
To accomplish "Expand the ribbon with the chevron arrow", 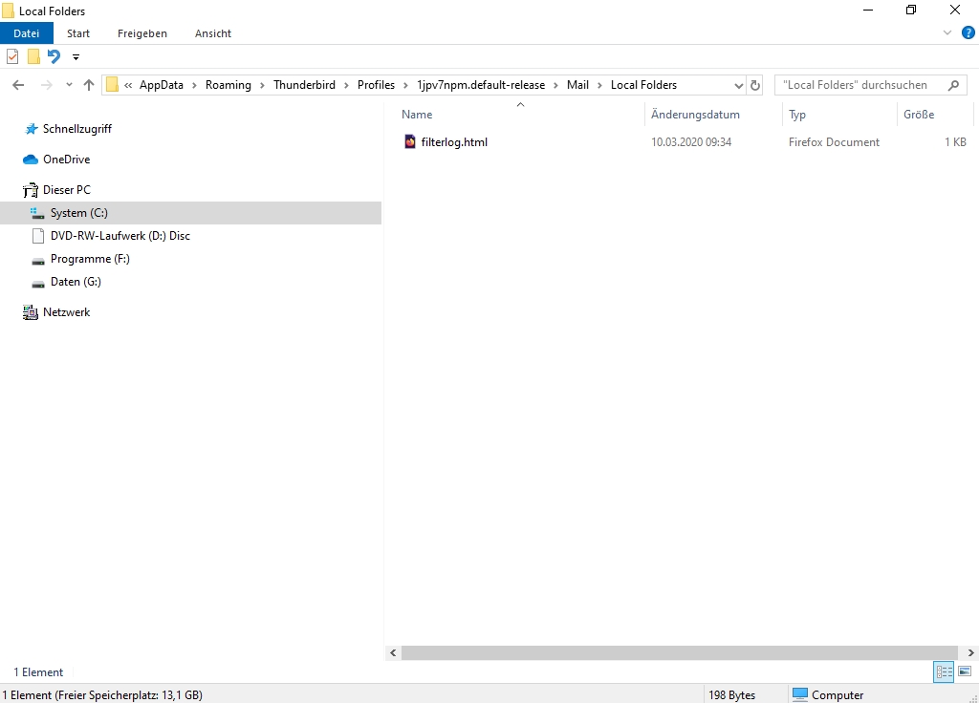I will point(947,32).
